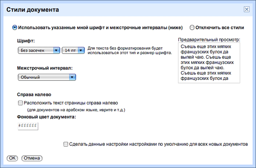Open the 'Обычный' line spacing dropdown
The image size is (256, 168).
pos(47,77)
